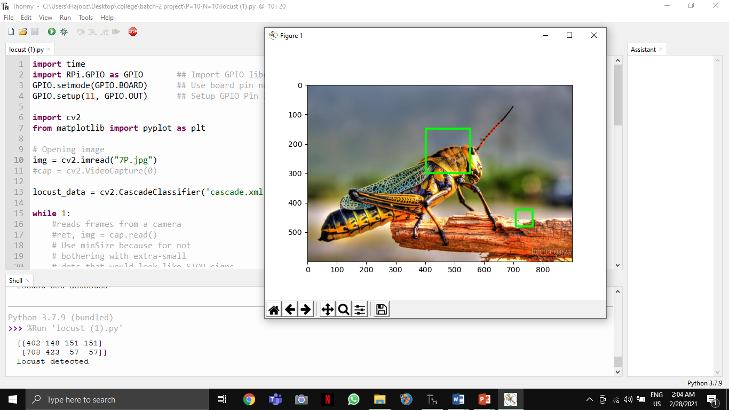Open the Run menu in Thonny
The height and width of the screenshot is (410, 729).
(65, 17)
